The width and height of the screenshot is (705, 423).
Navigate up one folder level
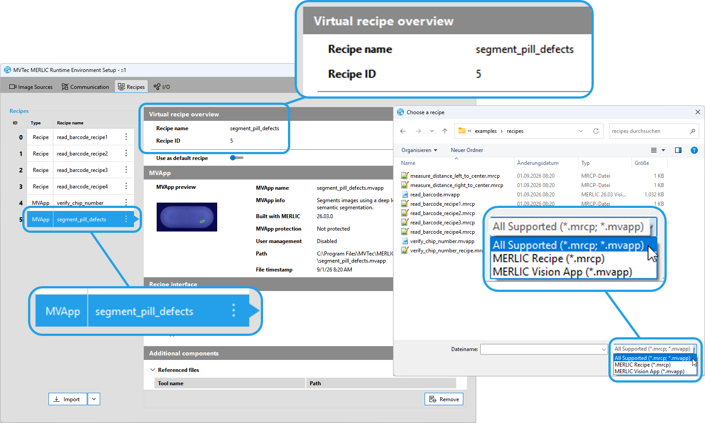(445, 131)
